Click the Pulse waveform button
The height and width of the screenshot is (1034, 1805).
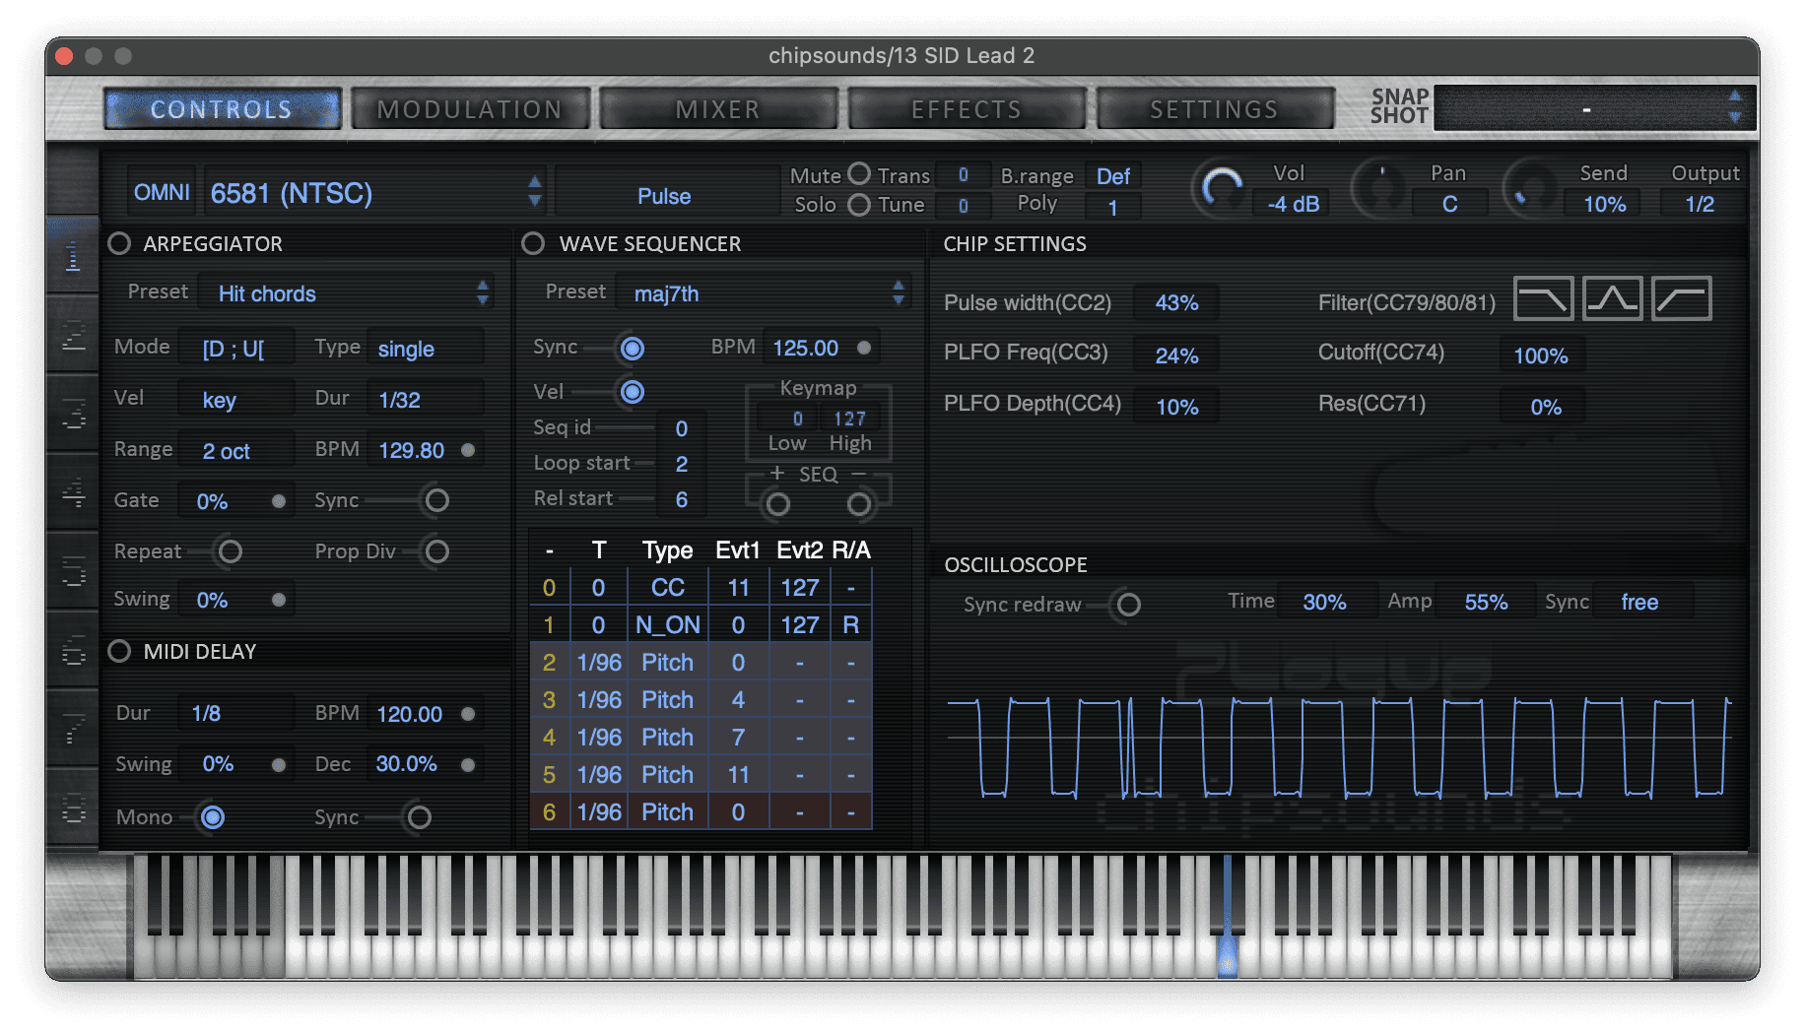(664, 196)
